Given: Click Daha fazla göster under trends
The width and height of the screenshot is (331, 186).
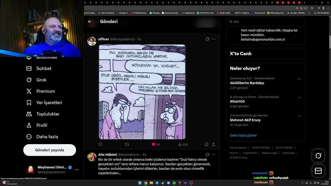Looking at the screenshot, I should [x=243, y=135].
